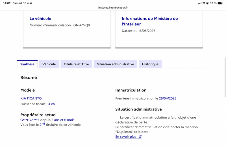
Task: Tap the 89 % battery percentage
Action: tap(213, 3)
